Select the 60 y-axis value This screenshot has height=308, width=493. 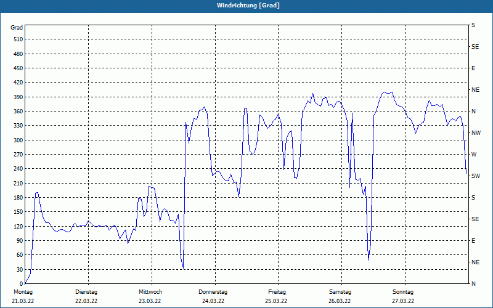(19, 254)
